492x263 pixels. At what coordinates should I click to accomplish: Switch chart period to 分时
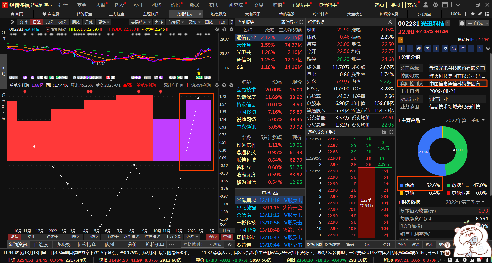click(x=24, y=22)
